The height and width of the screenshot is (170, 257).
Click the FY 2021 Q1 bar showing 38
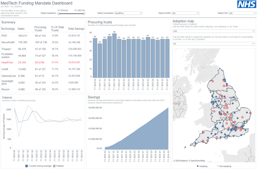(x=100, y=61)
